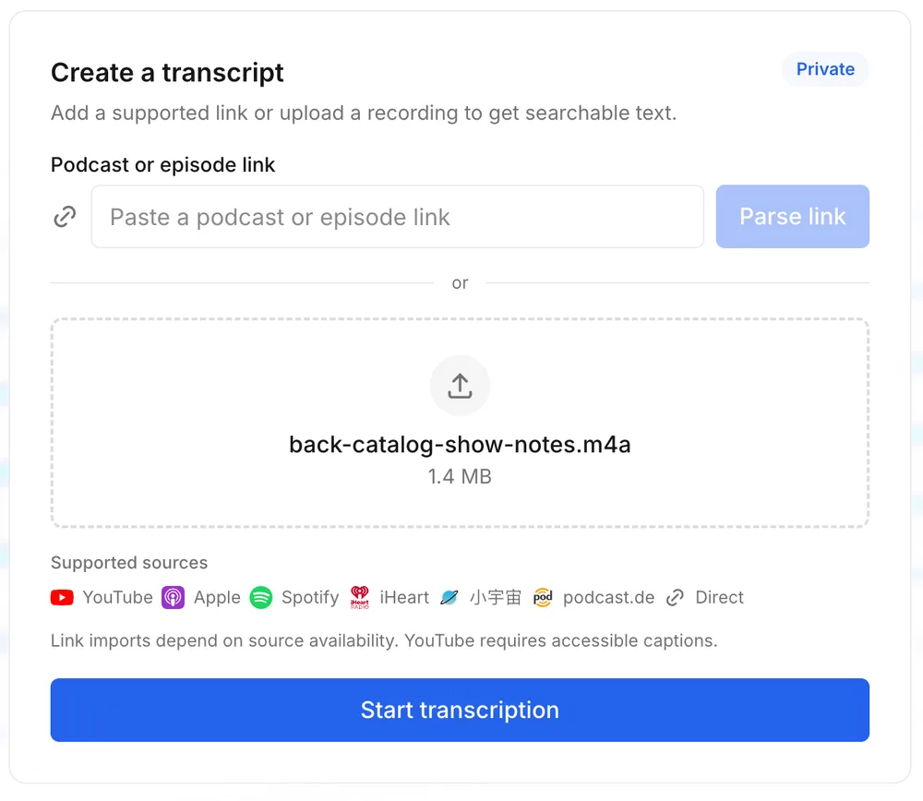Click the upload arrow icon
The height and width of the screenshot is (801, 923).
pyautogui.click(x=460, y=386)
